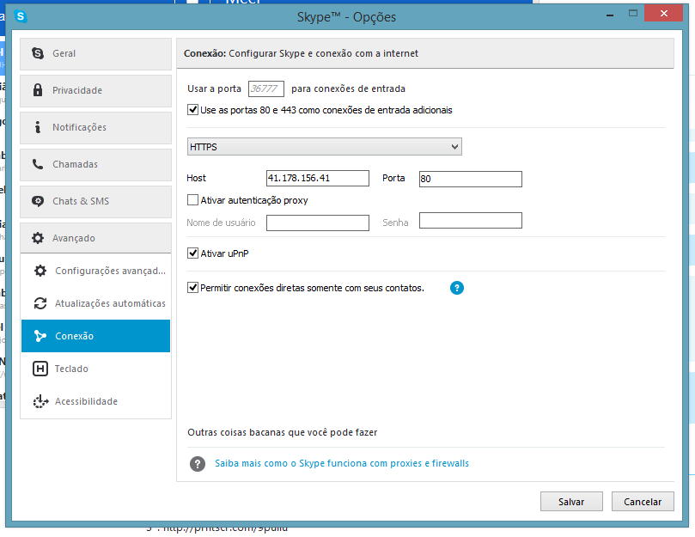Open Atualizações automáticas settings
Viewport: 695px width, 537px height.
[x=95, y=303]
